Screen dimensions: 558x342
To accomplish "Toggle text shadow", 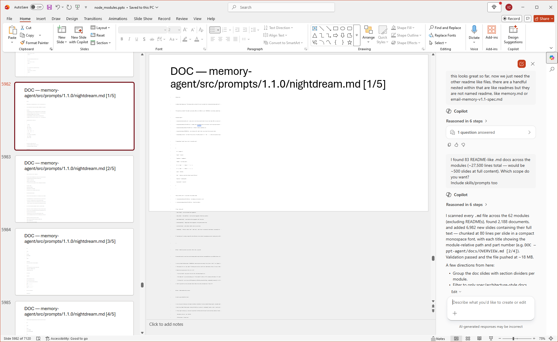I will point(144,39).
